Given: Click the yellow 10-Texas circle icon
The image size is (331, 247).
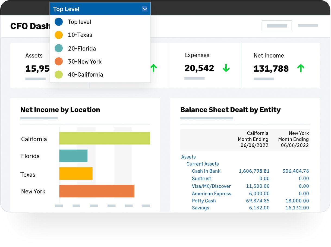Looking at the screenshot, I should click(x=59, y=35).
